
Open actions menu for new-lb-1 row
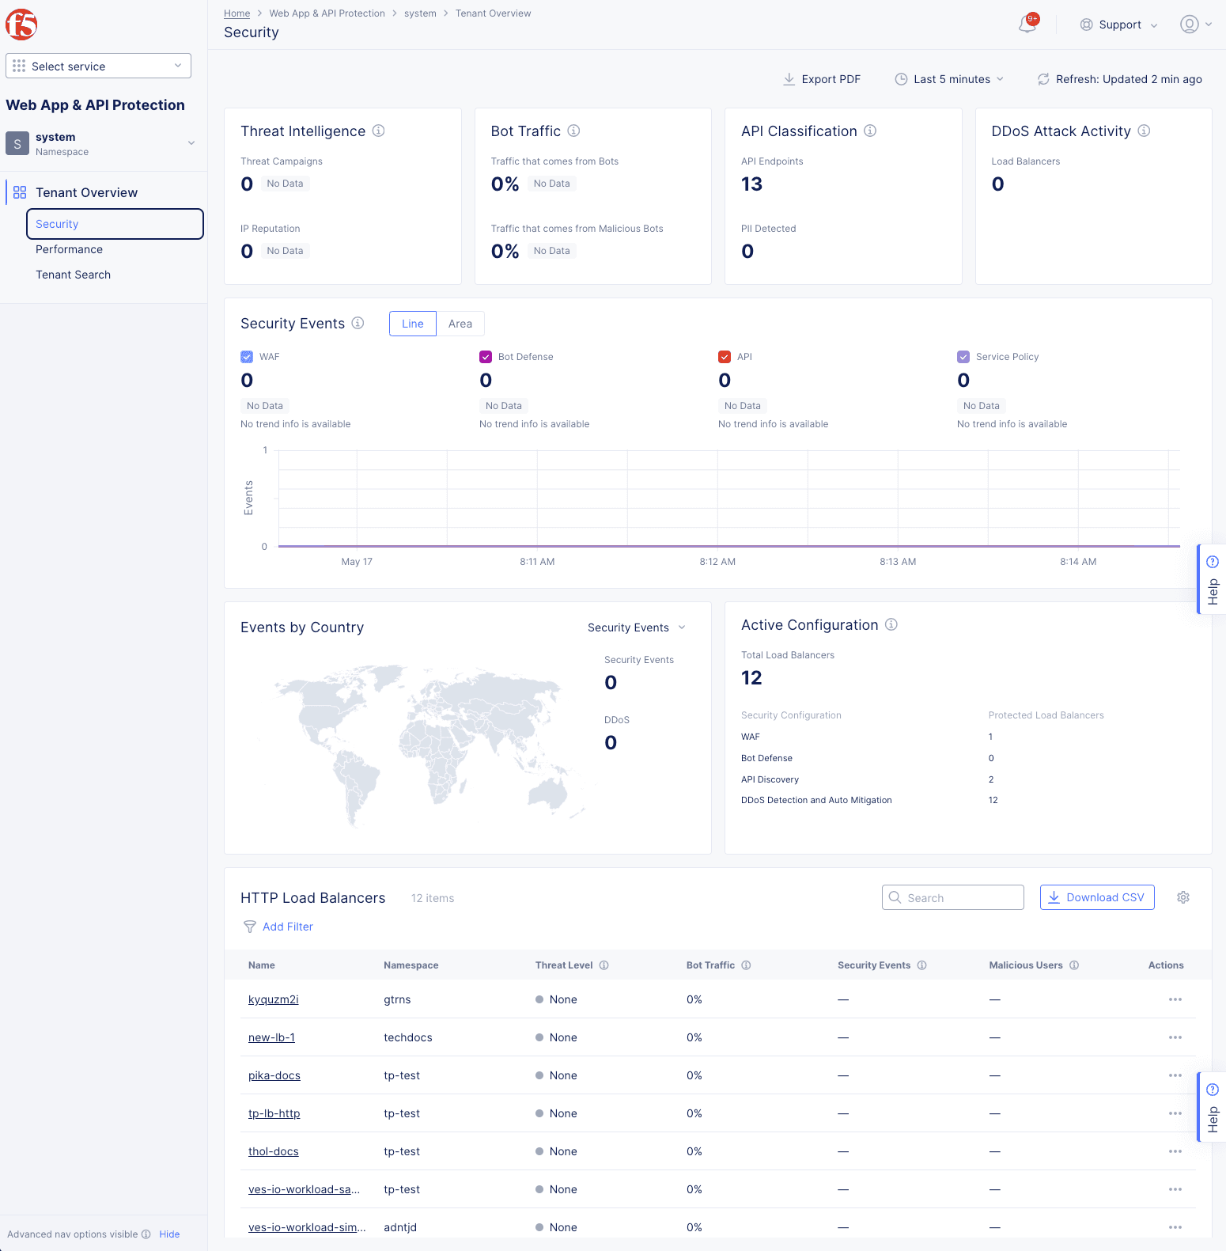(1175, 1037)
